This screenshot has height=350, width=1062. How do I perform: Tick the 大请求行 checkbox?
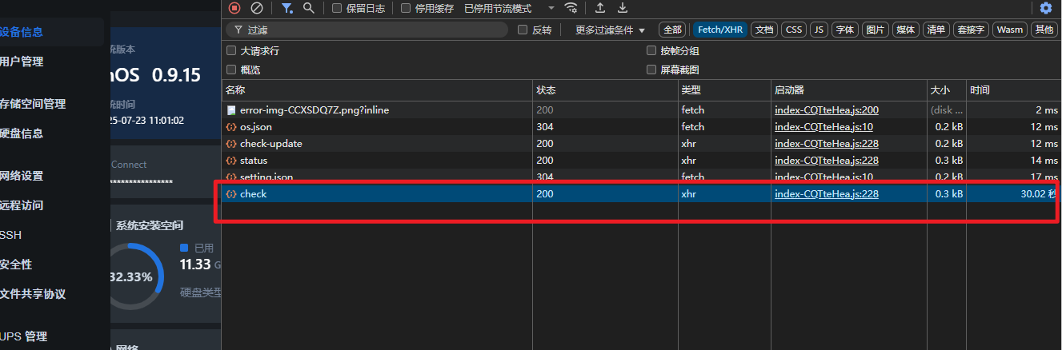pyautogui.click(x=231, y=50)
